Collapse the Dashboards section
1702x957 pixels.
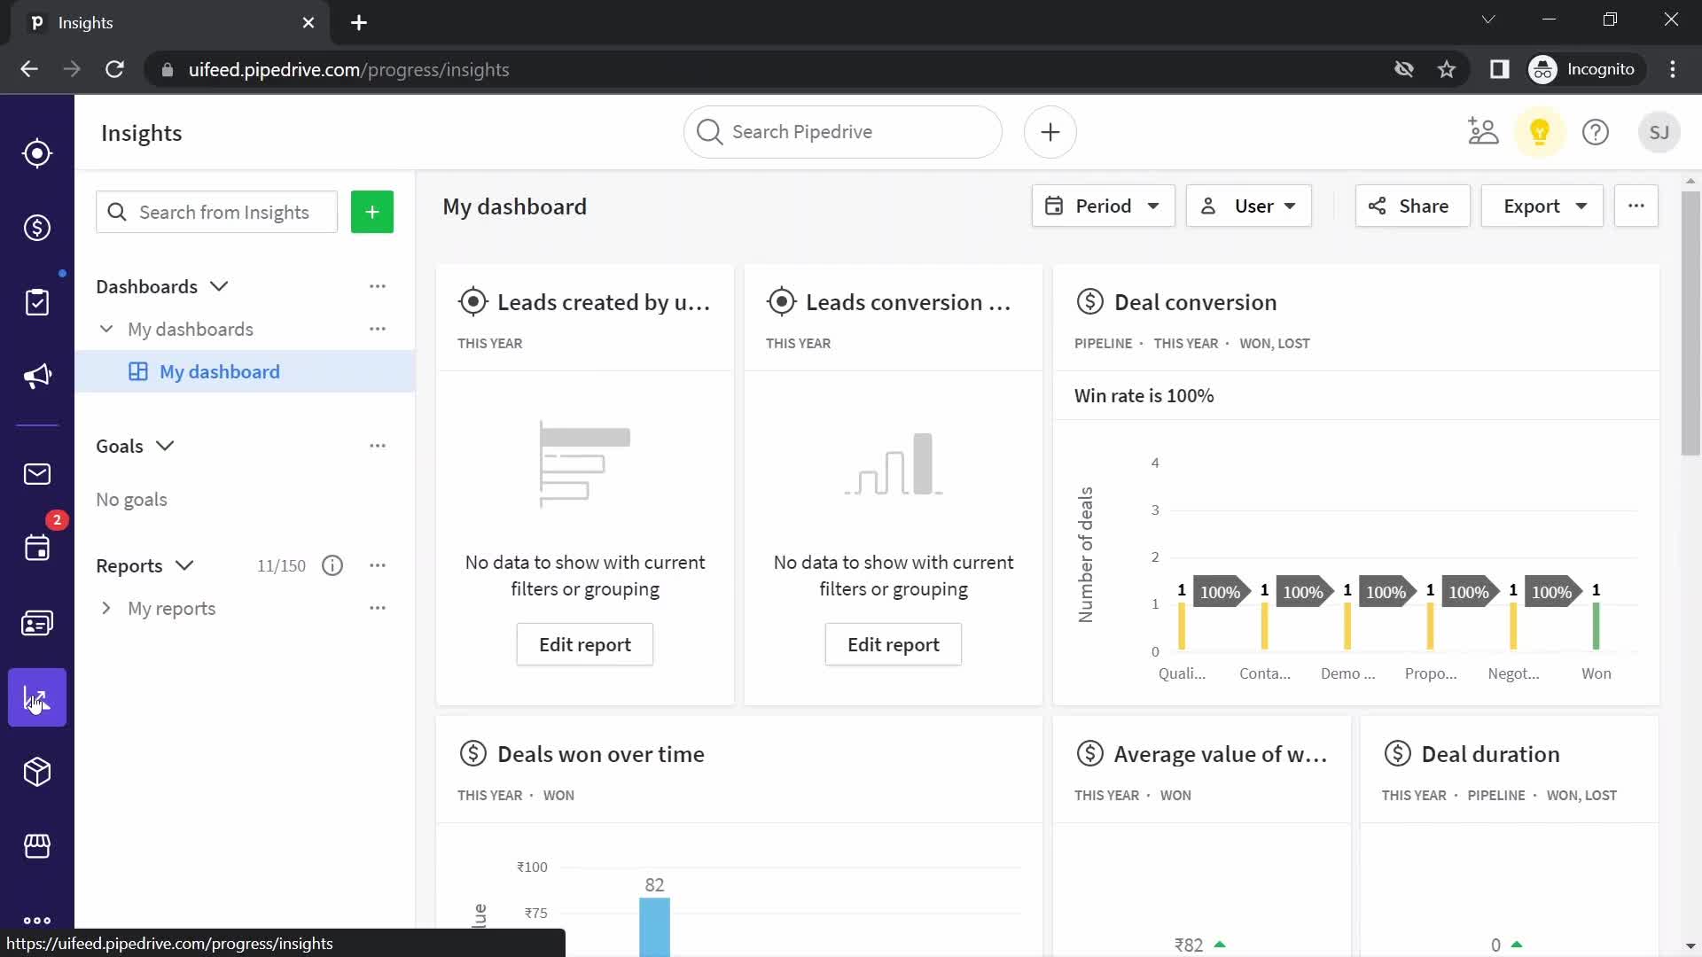click(x=219, y=286)
